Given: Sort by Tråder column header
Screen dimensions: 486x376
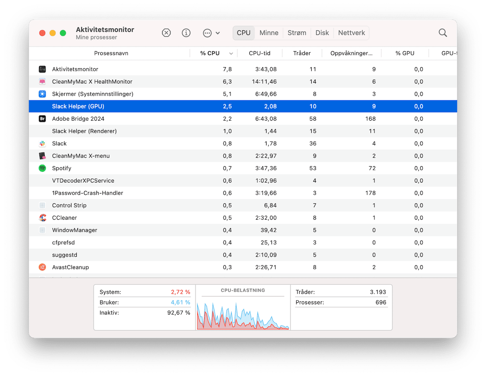Looking at the screenshot, I should (302, 53).
